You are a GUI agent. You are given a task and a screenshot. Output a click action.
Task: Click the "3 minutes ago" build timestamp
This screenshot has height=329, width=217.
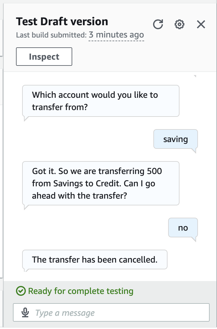point(116,35)
